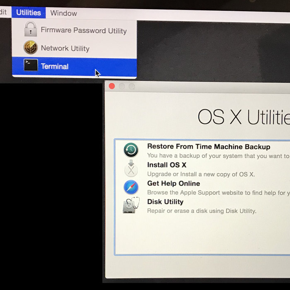Click the 'Repair or erase a disk' description
The width and height of the screenshot is (290, 290).
[201, 211]
